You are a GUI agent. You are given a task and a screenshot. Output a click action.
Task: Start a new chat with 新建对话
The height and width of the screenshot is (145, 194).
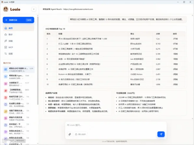tap(19, 20)
